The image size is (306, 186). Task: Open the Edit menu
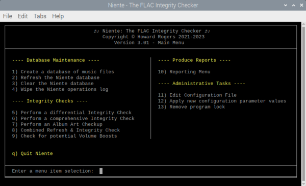(x=22, y=16)
